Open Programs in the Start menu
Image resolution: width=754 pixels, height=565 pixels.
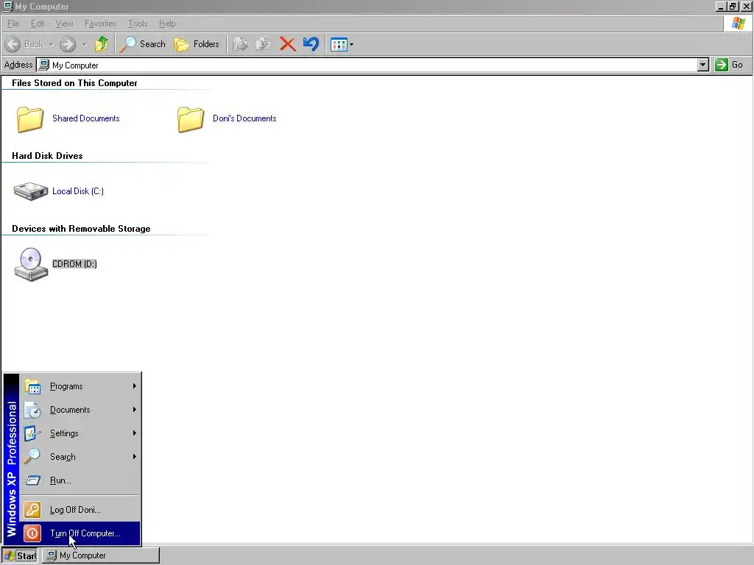80,386
